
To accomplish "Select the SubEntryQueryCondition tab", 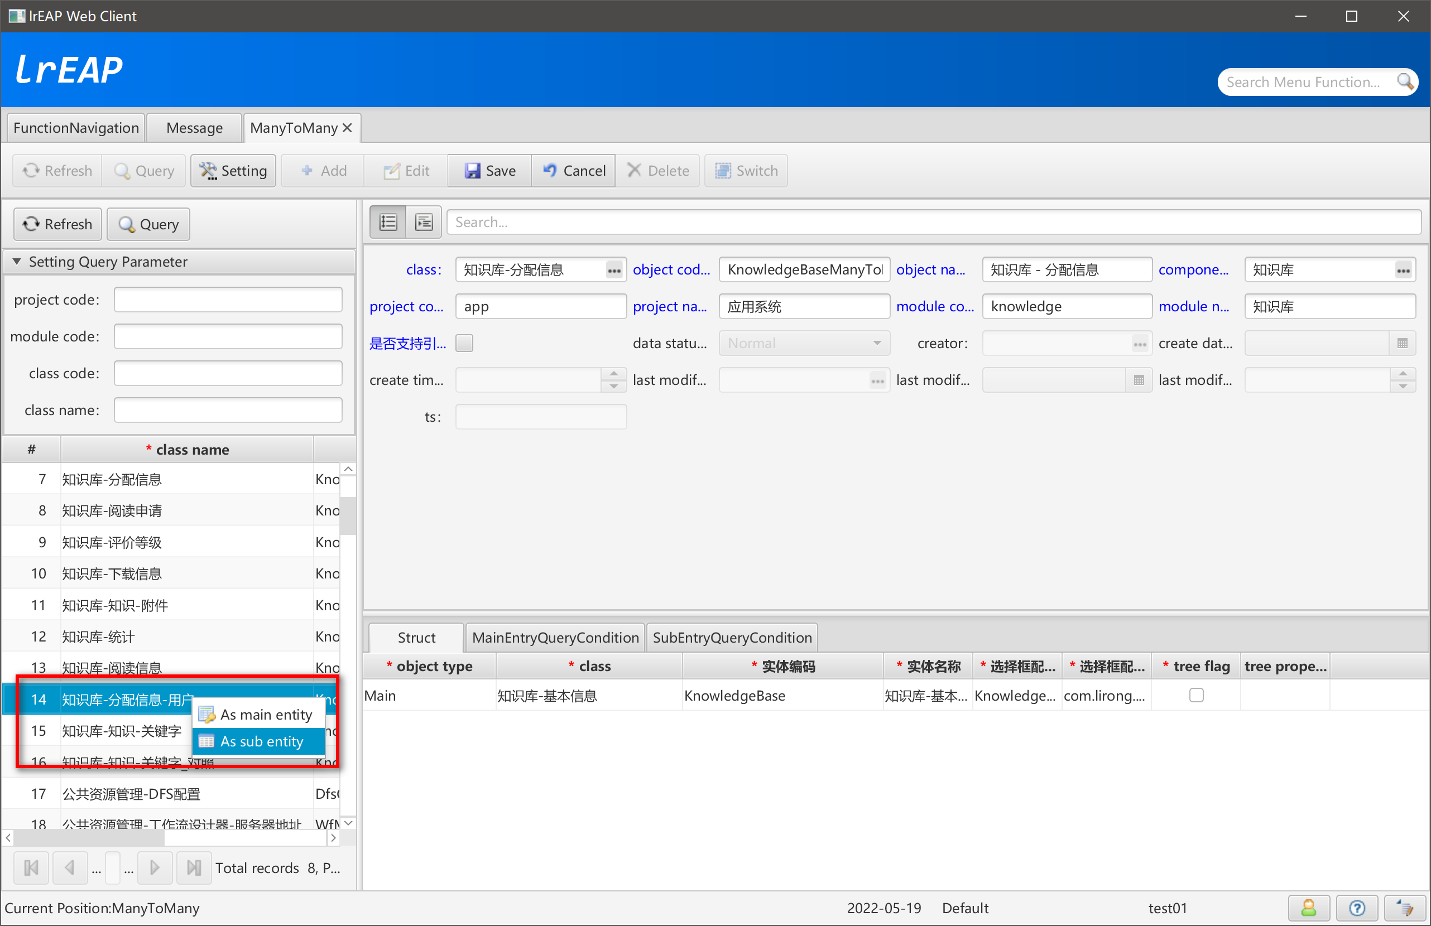I will click(x=732, y=638).
